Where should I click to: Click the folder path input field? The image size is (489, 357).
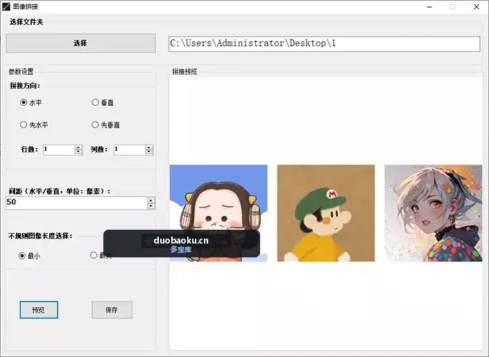[324, 44]
